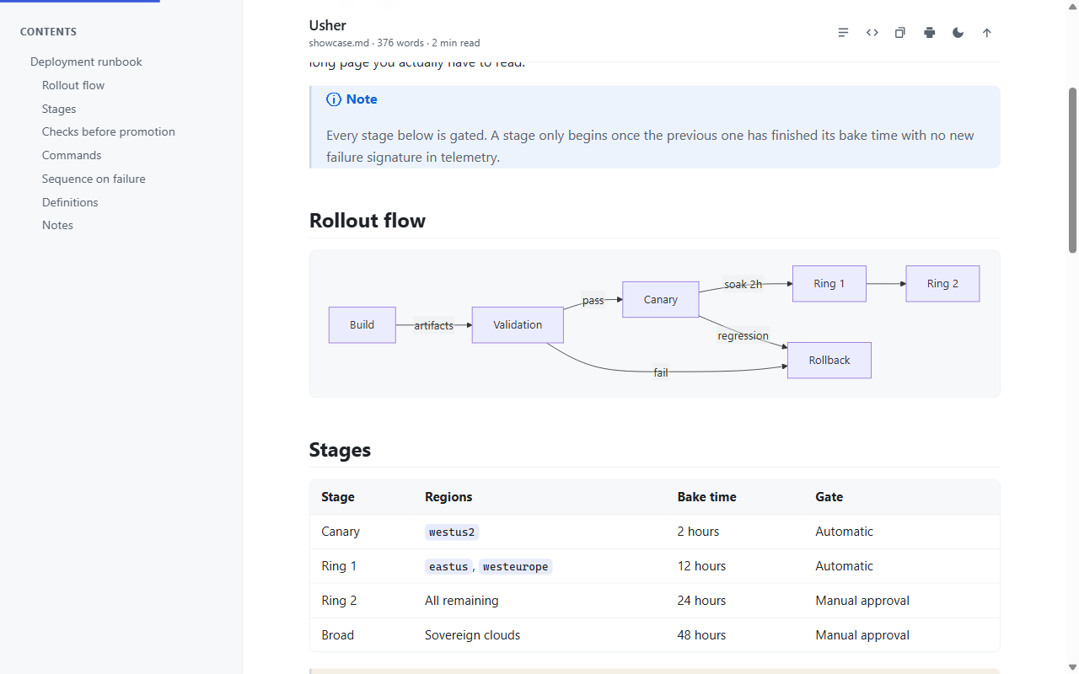The image size is (1079, 674).
Task: Jump to Commands section
Action: point(72,155)
